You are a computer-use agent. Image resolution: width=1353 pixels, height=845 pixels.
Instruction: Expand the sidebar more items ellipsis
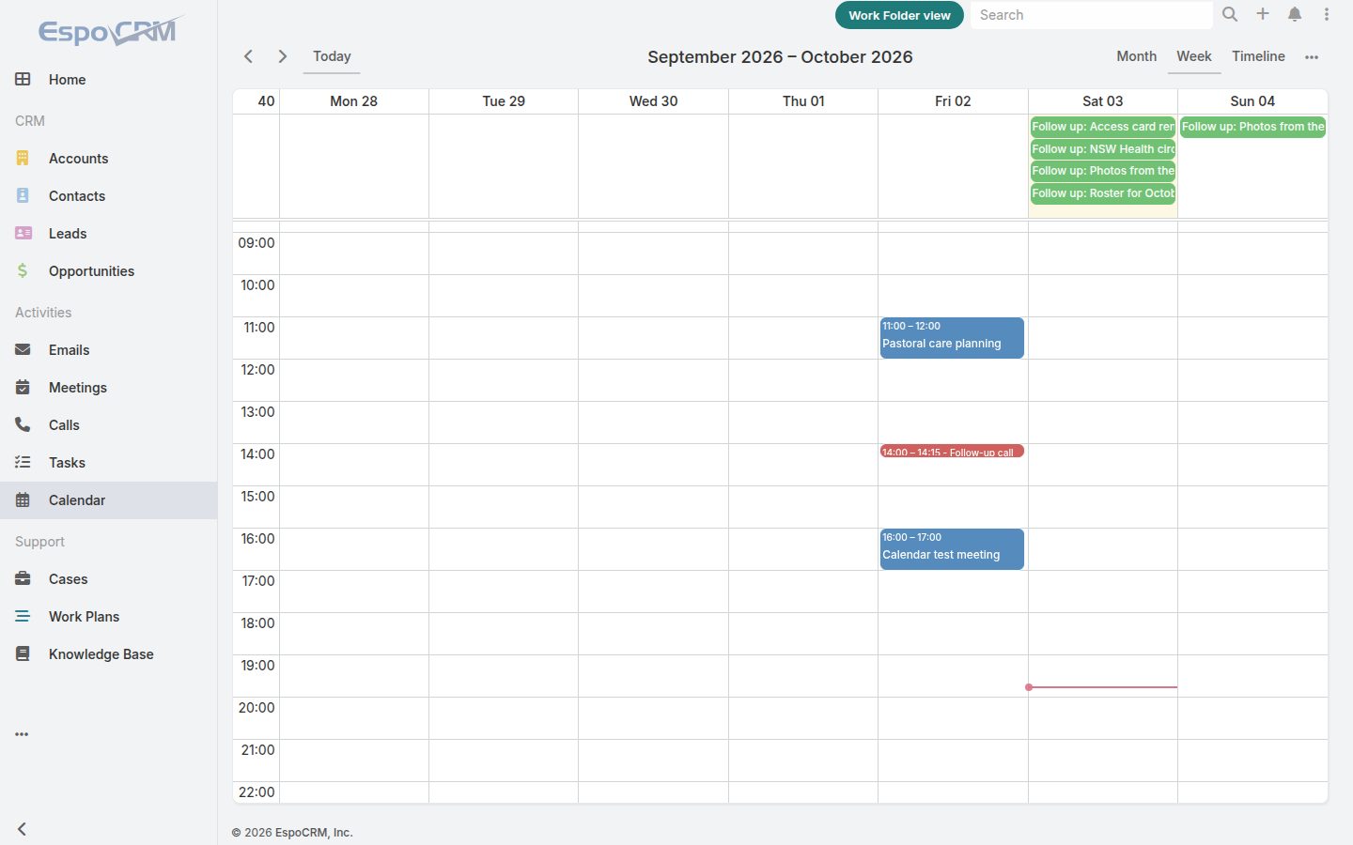coord(22,734)
